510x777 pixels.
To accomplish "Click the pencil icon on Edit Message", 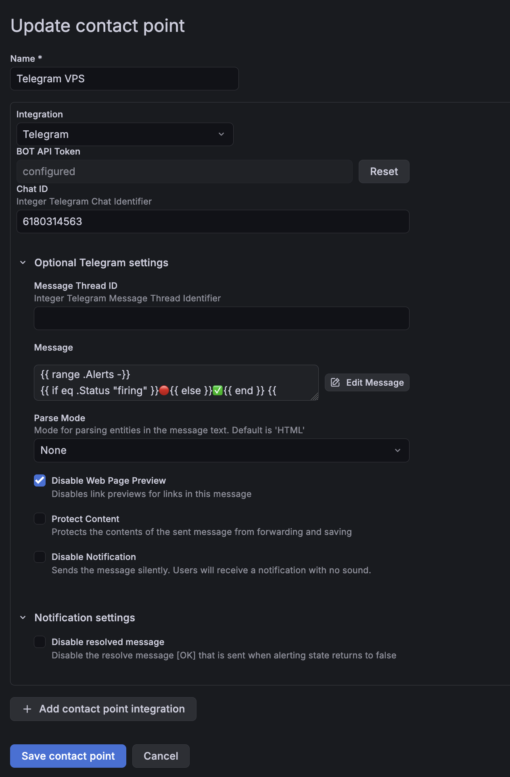I will (335, 382).
